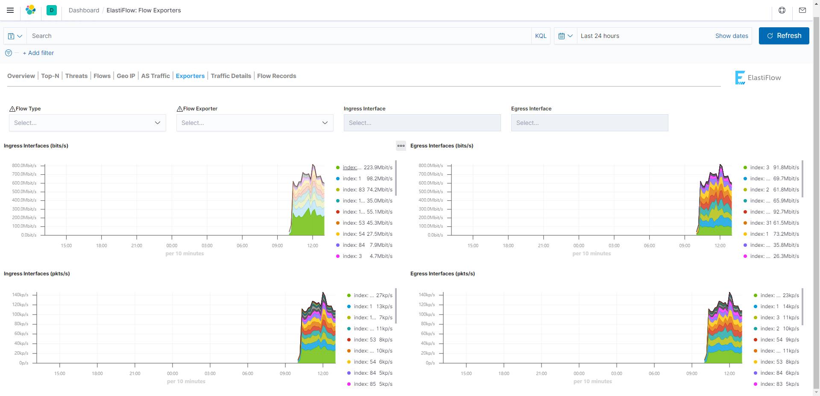Switch to the Geo IP tab
This screenshot has width=820, height=396.
click(126, 76)
